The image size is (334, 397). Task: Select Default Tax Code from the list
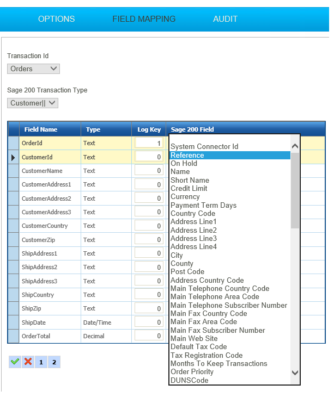(198, 347)
